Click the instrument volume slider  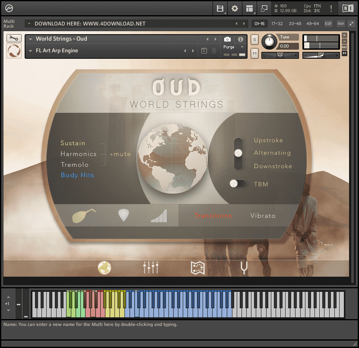point(321,55)
